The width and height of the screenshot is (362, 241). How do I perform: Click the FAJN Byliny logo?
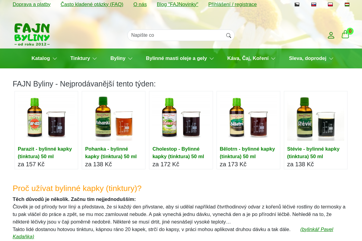32,34
